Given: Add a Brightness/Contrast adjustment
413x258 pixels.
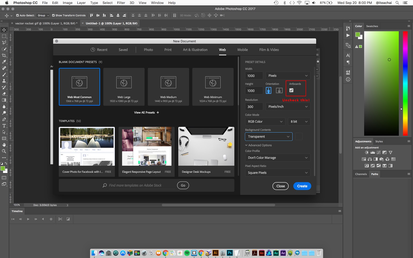Looking at the screenshot, I should (367, 152).
